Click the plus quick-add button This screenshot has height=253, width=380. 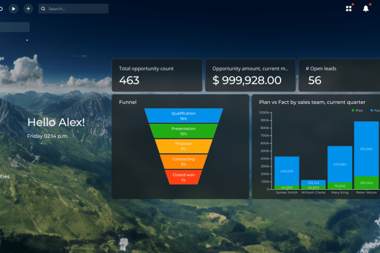pyautogui.click(x=28, y=9)
